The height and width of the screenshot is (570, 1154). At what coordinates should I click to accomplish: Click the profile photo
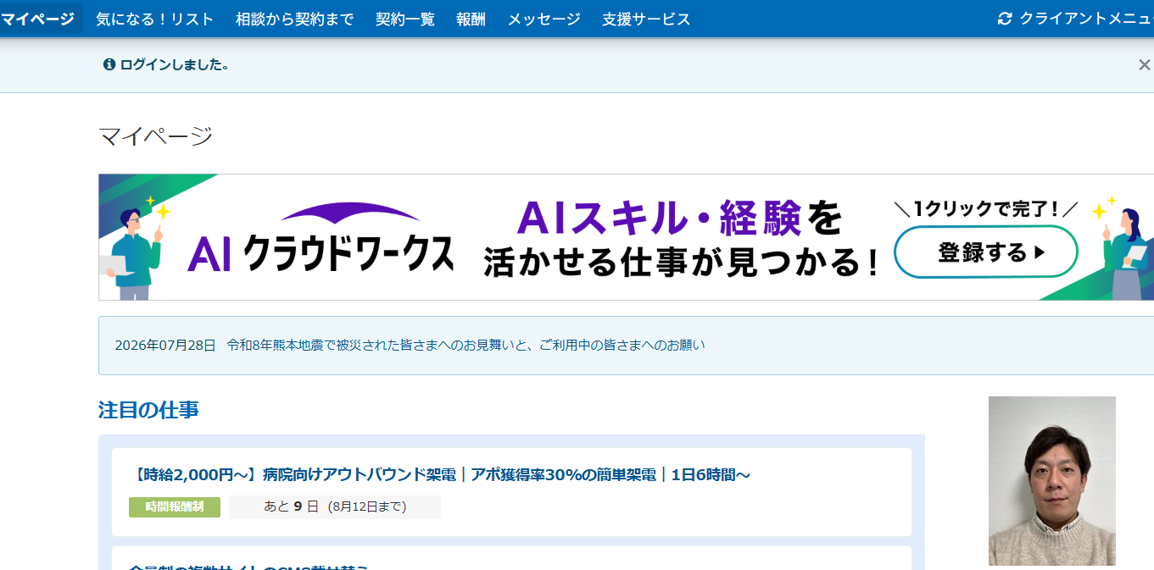point(1052,481)
